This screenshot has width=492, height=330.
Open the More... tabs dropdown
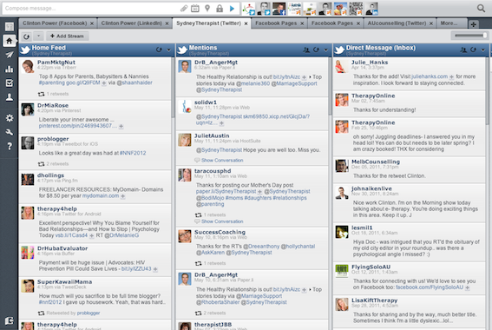449,23
